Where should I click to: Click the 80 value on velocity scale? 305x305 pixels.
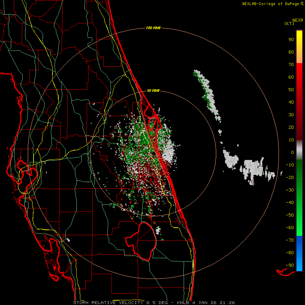click(291, 52)
